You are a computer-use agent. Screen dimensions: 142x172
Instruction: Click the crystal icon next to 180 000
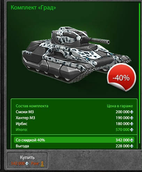click(132, 124)
